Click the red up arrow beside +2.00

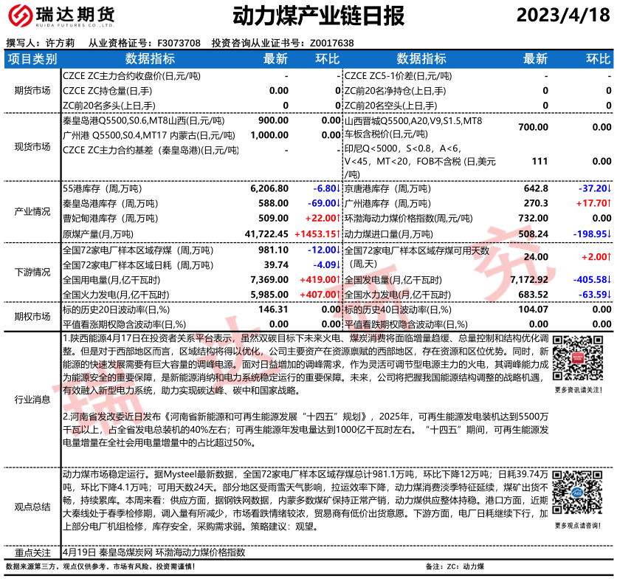(609, 256)
